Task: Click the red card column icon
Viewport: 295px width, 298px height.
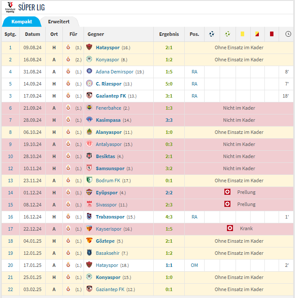Action: pos(272,34)
